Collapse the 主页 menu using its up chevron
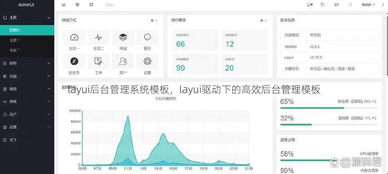 click(49, 18)
